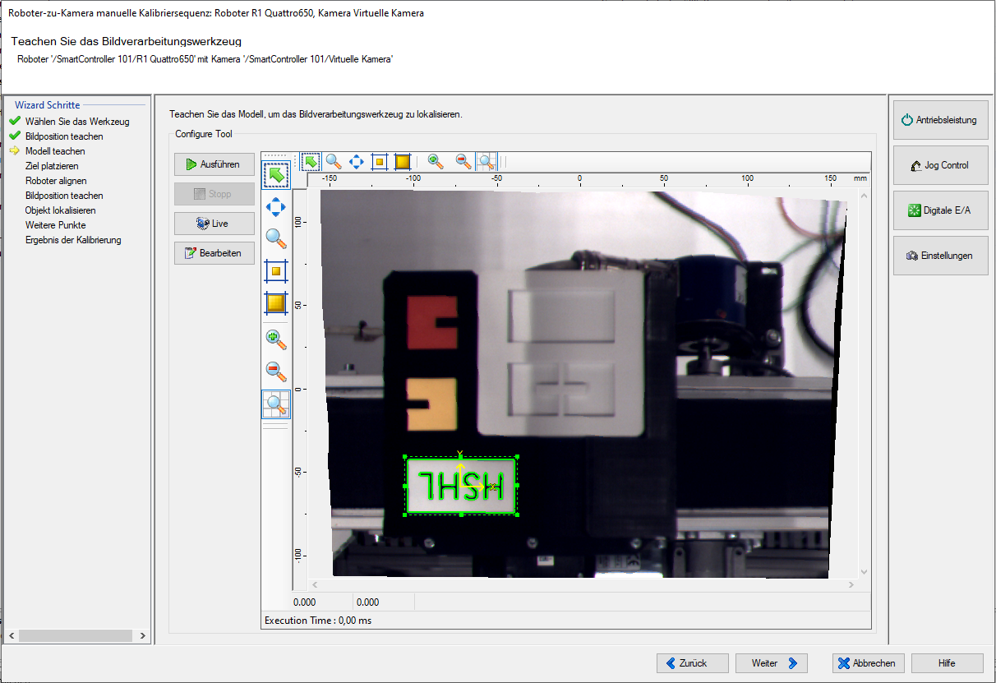Toggle the grid magnifier in vertical toolbar
The image size is (996, 683).
pyautogui.click(x=276, y=404)
